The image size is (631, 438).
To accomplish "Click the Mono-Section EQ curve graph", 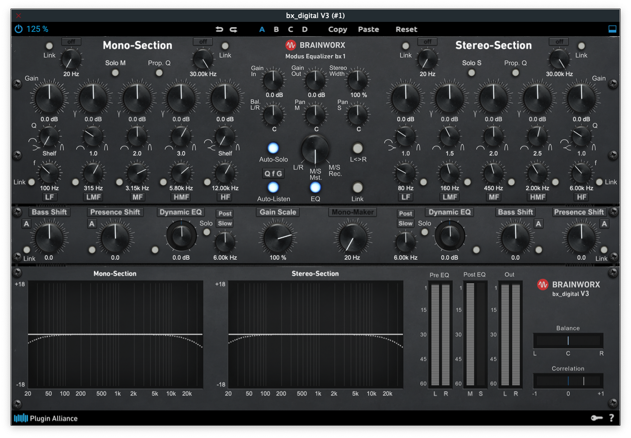I will tap(115, 334).
